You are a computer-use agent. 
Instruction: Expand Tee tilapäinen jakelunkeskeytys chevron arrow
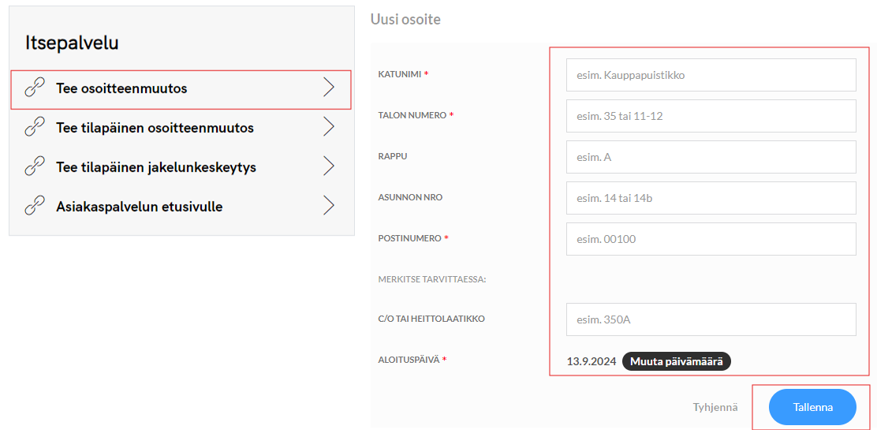329,166
